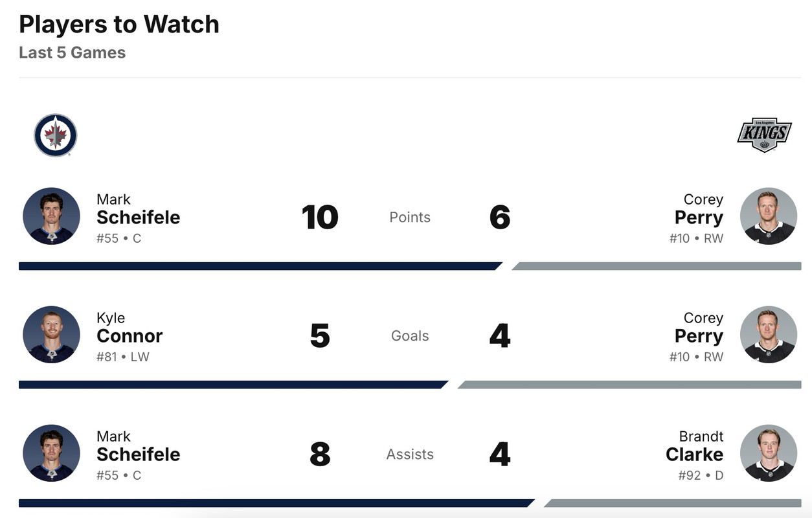The width and height of the screenshot is (812, 518).
Task: Open Kyle Connor's player name link
Action: 130,335
